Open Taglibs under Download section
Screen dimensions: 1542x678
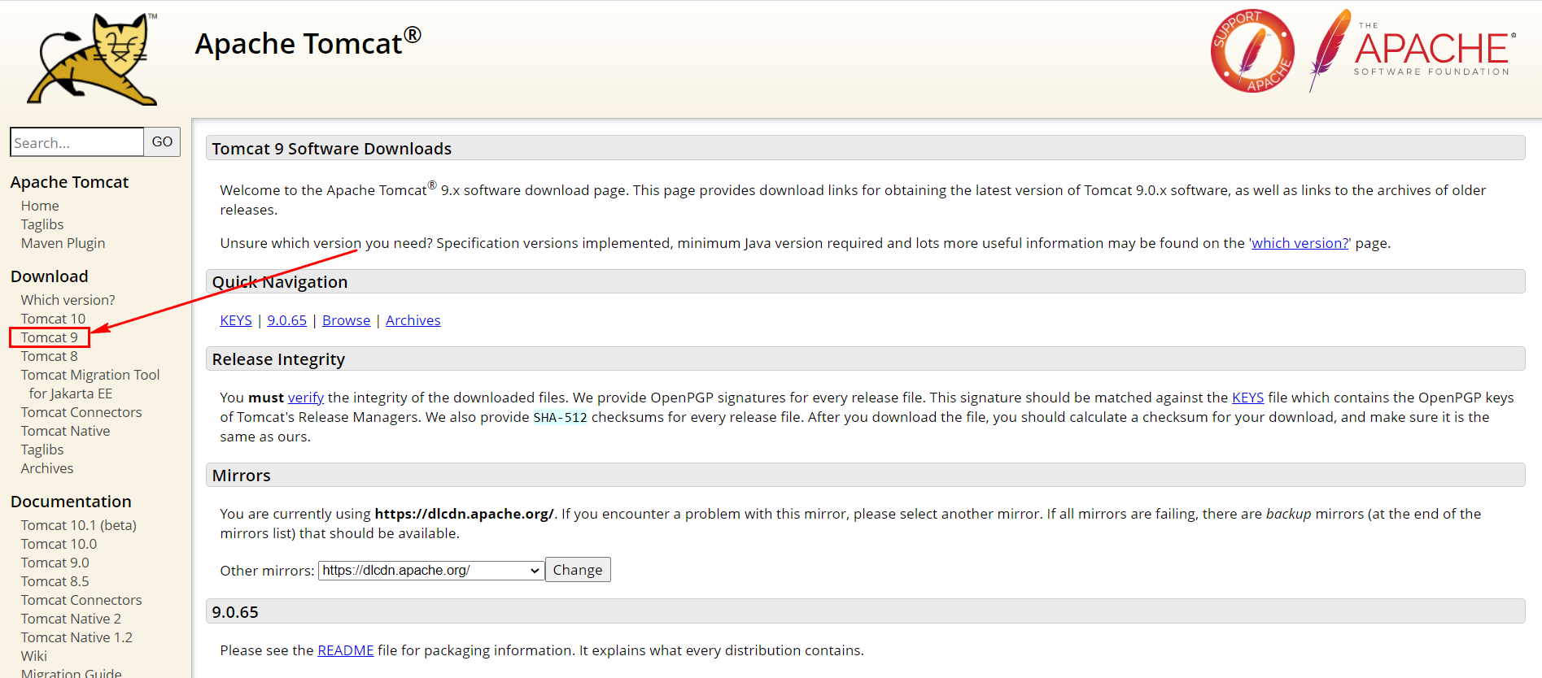pyautogui.click(x=42, y=450)
